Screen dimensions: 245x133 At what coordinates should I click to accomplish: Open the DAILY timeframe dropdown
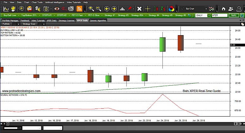(209, 15)
